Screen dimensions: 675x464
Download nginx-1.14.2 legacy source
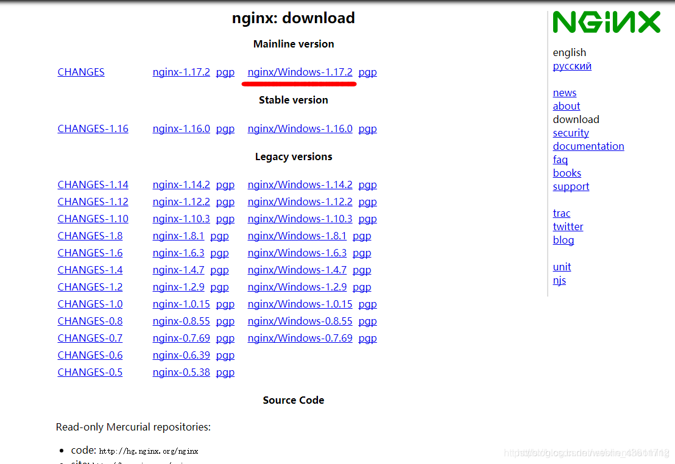click(181, 185)
